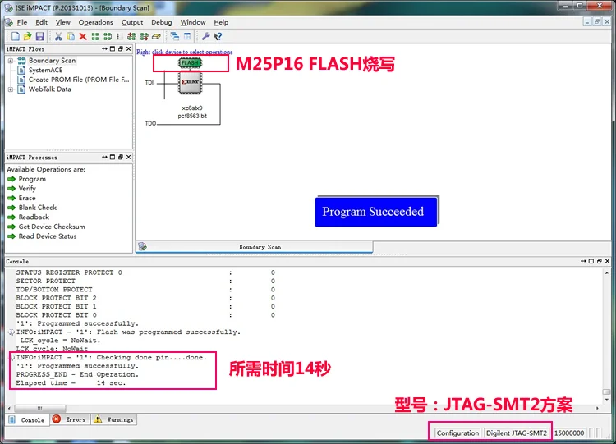616x444 pixels.
Task: Click the eraser toolbar icon
Action: [156, 36]
